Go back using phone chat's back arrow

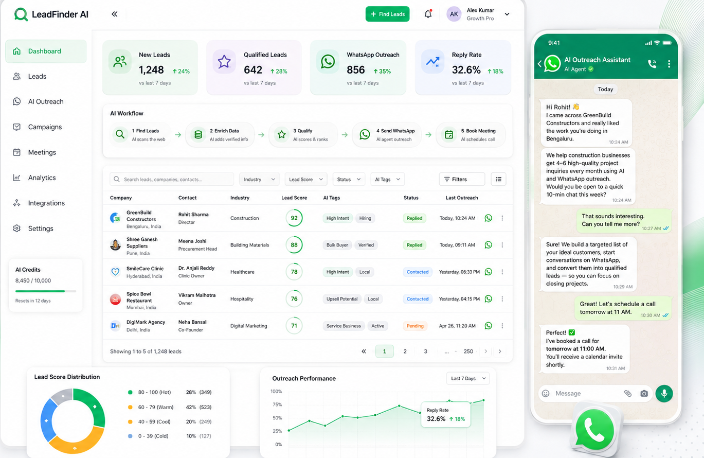click(539, 64)
